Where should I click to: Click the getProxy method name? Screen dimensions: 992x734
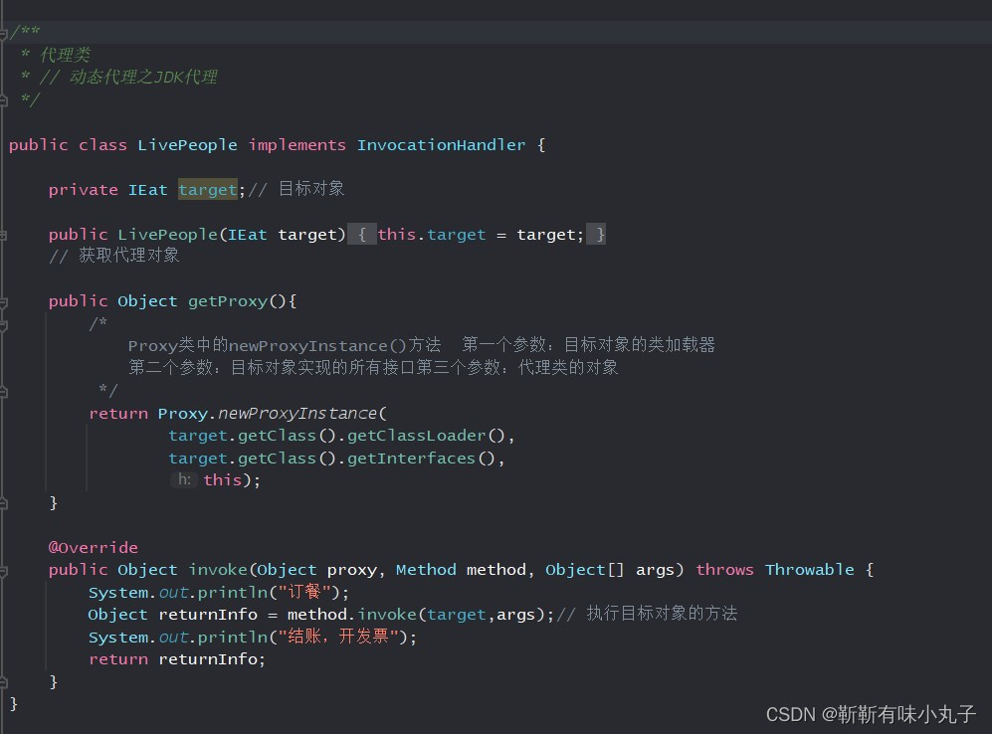click(x=228, y=301)
